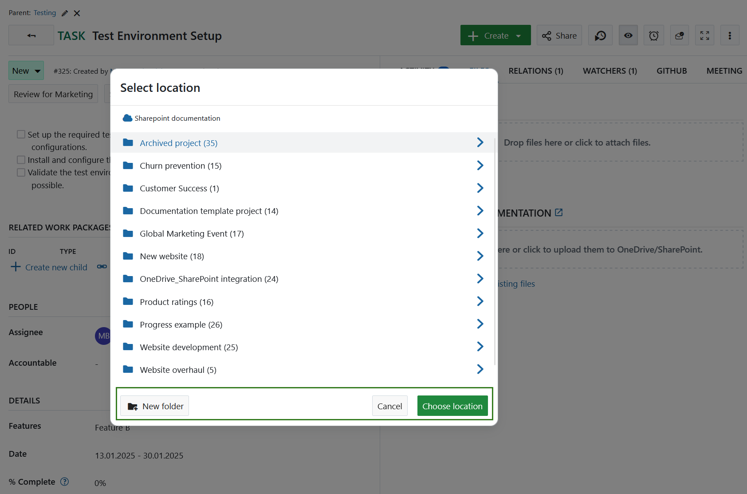
Task: Mark notifications as read with envelope icon
Action: (679, 35)
